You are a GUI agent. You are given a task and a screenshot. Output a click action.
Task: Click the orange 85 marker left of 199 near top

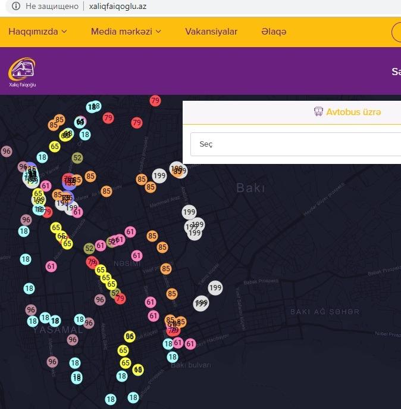click(142, 179)
